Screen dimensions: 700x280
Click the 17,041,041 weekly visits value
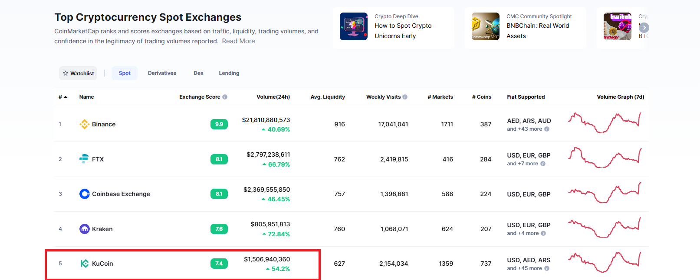tap(393, 124)
